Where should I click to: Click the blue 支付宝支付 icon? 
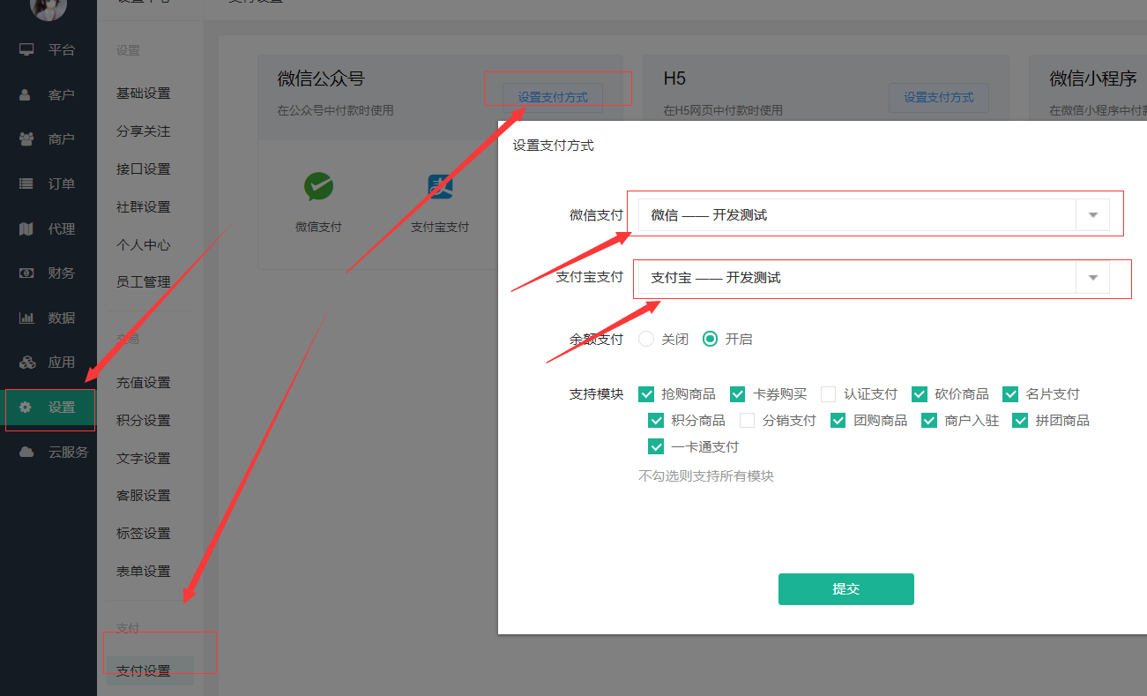(440, 186)
